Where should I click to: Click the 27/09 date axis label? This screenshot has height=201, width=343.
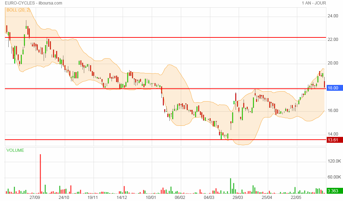pos(35,198)
